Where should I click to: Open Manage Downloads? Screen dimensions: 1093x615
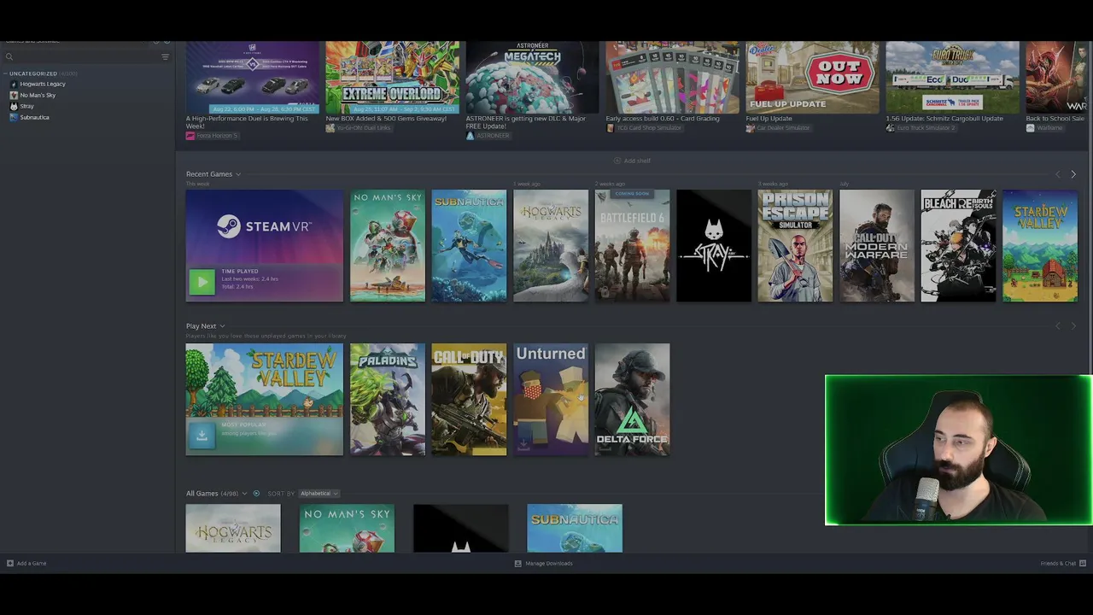click(x=543, y=564)
